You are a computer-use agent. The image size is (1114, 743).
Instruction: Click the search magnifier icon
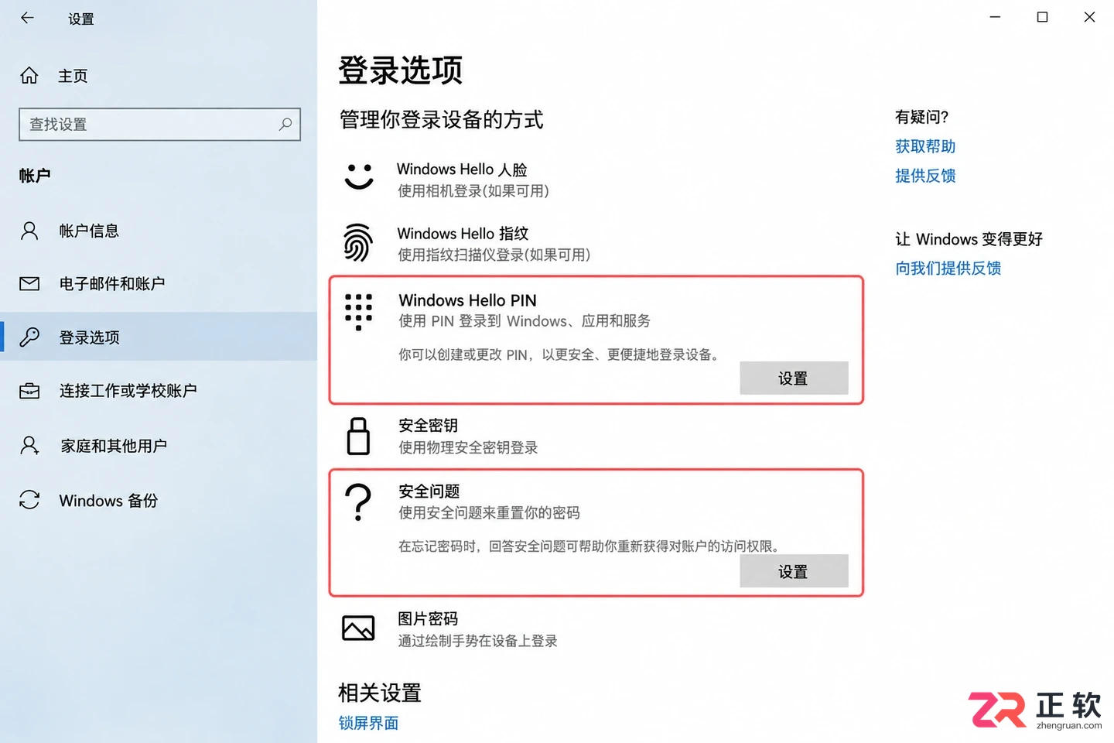tap(285, 124)
